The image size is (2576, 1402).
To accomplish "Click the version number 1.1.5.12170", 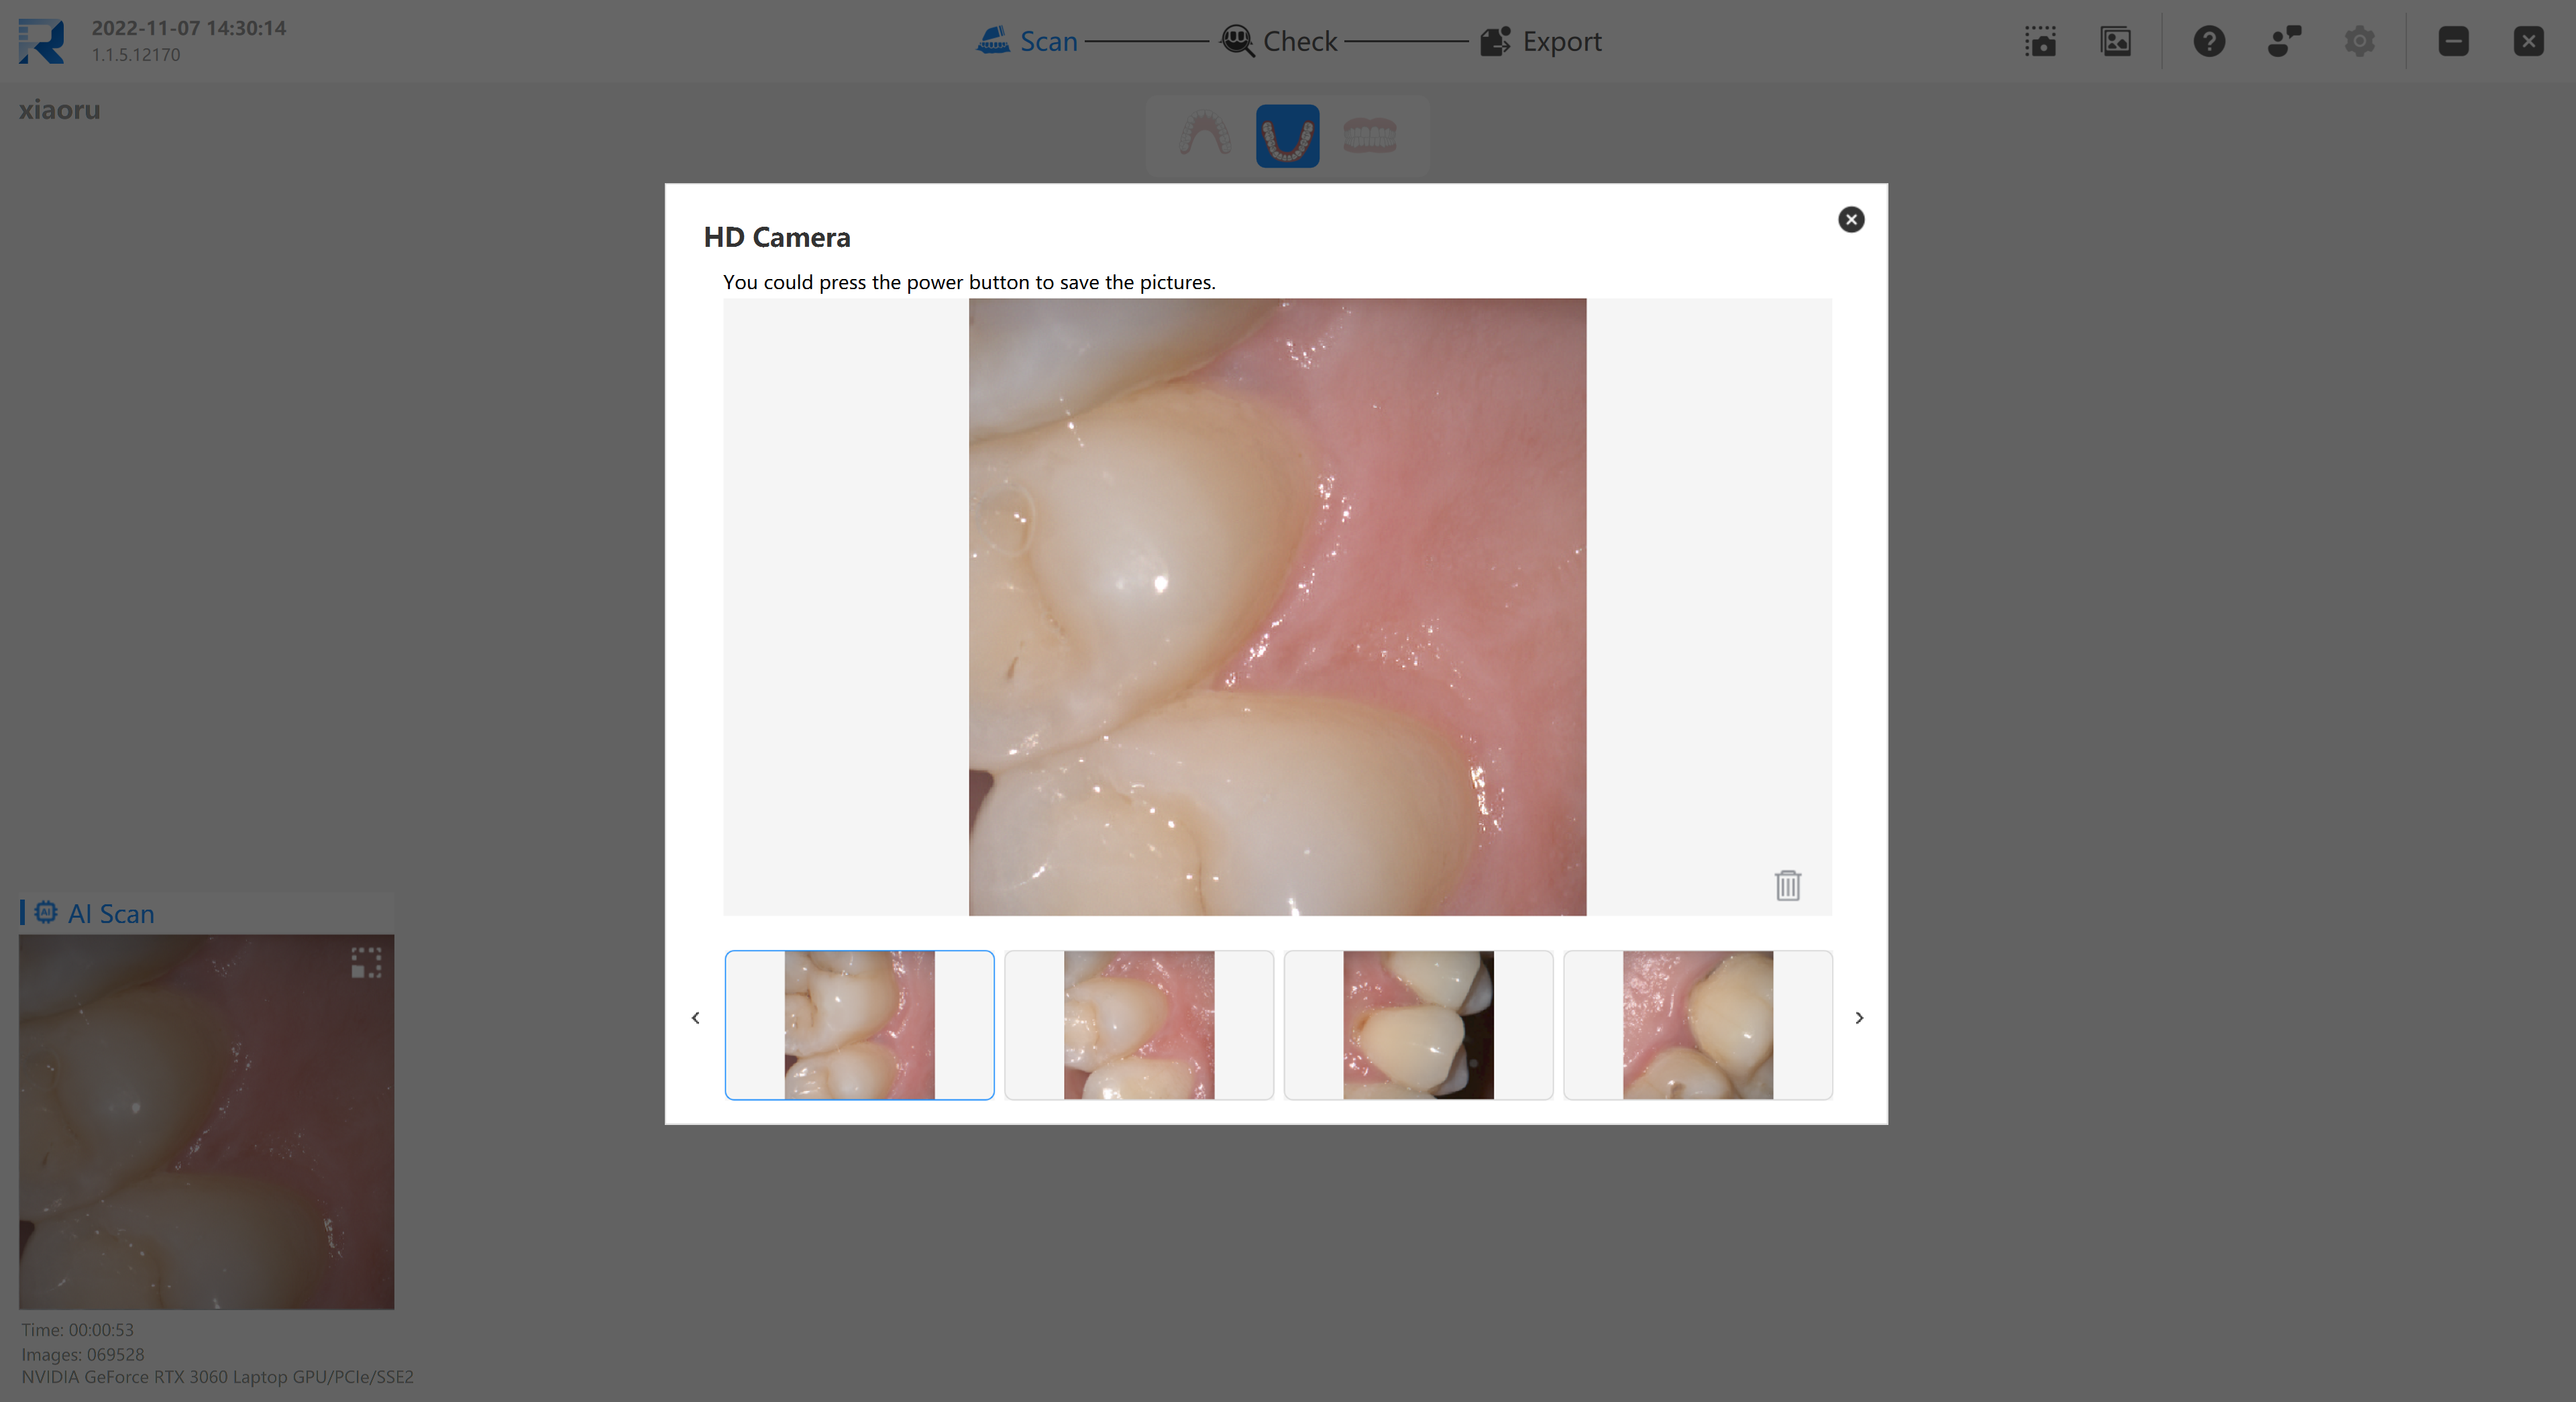I will pyautogui.click(x=136, y=55).
